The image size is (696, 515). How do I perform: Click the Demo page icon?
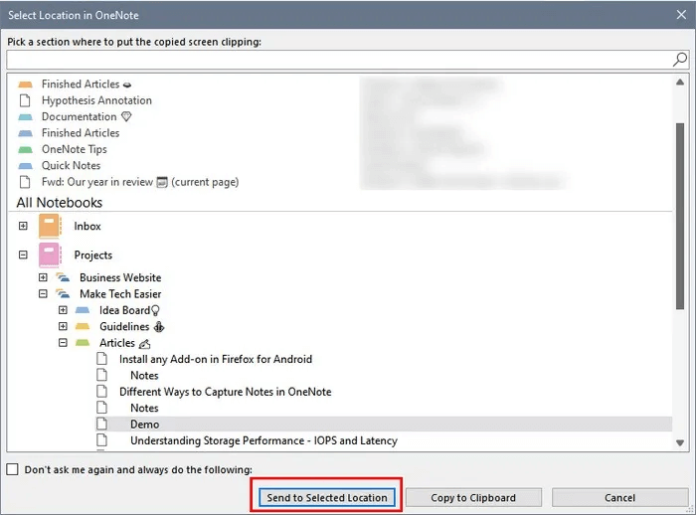point(102,424)
